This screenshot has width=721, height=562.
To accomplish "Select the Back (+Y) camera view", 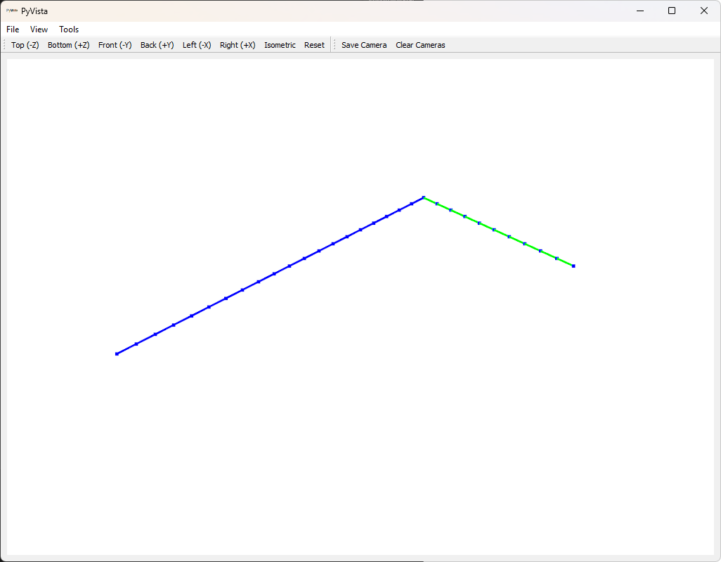I will click(157, 44).
